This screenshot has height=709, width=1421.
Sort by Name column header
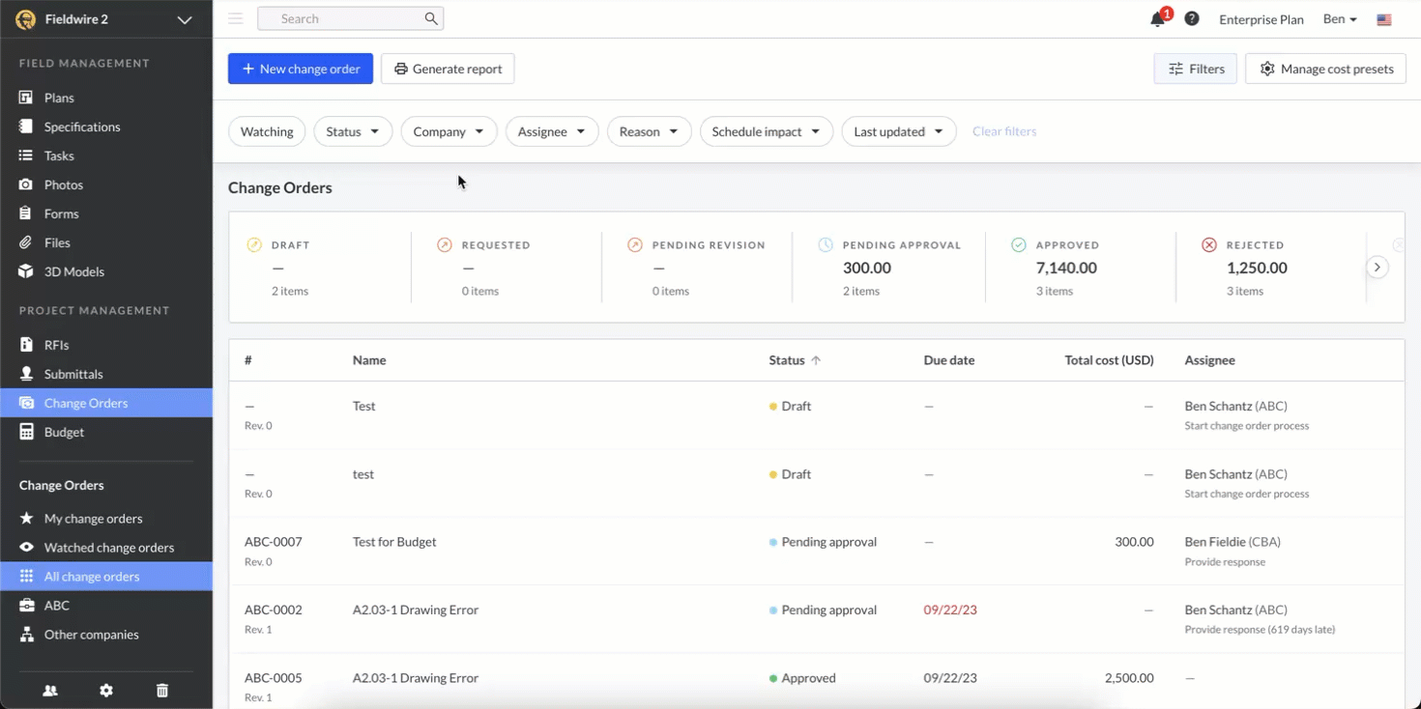coord(369,360)
